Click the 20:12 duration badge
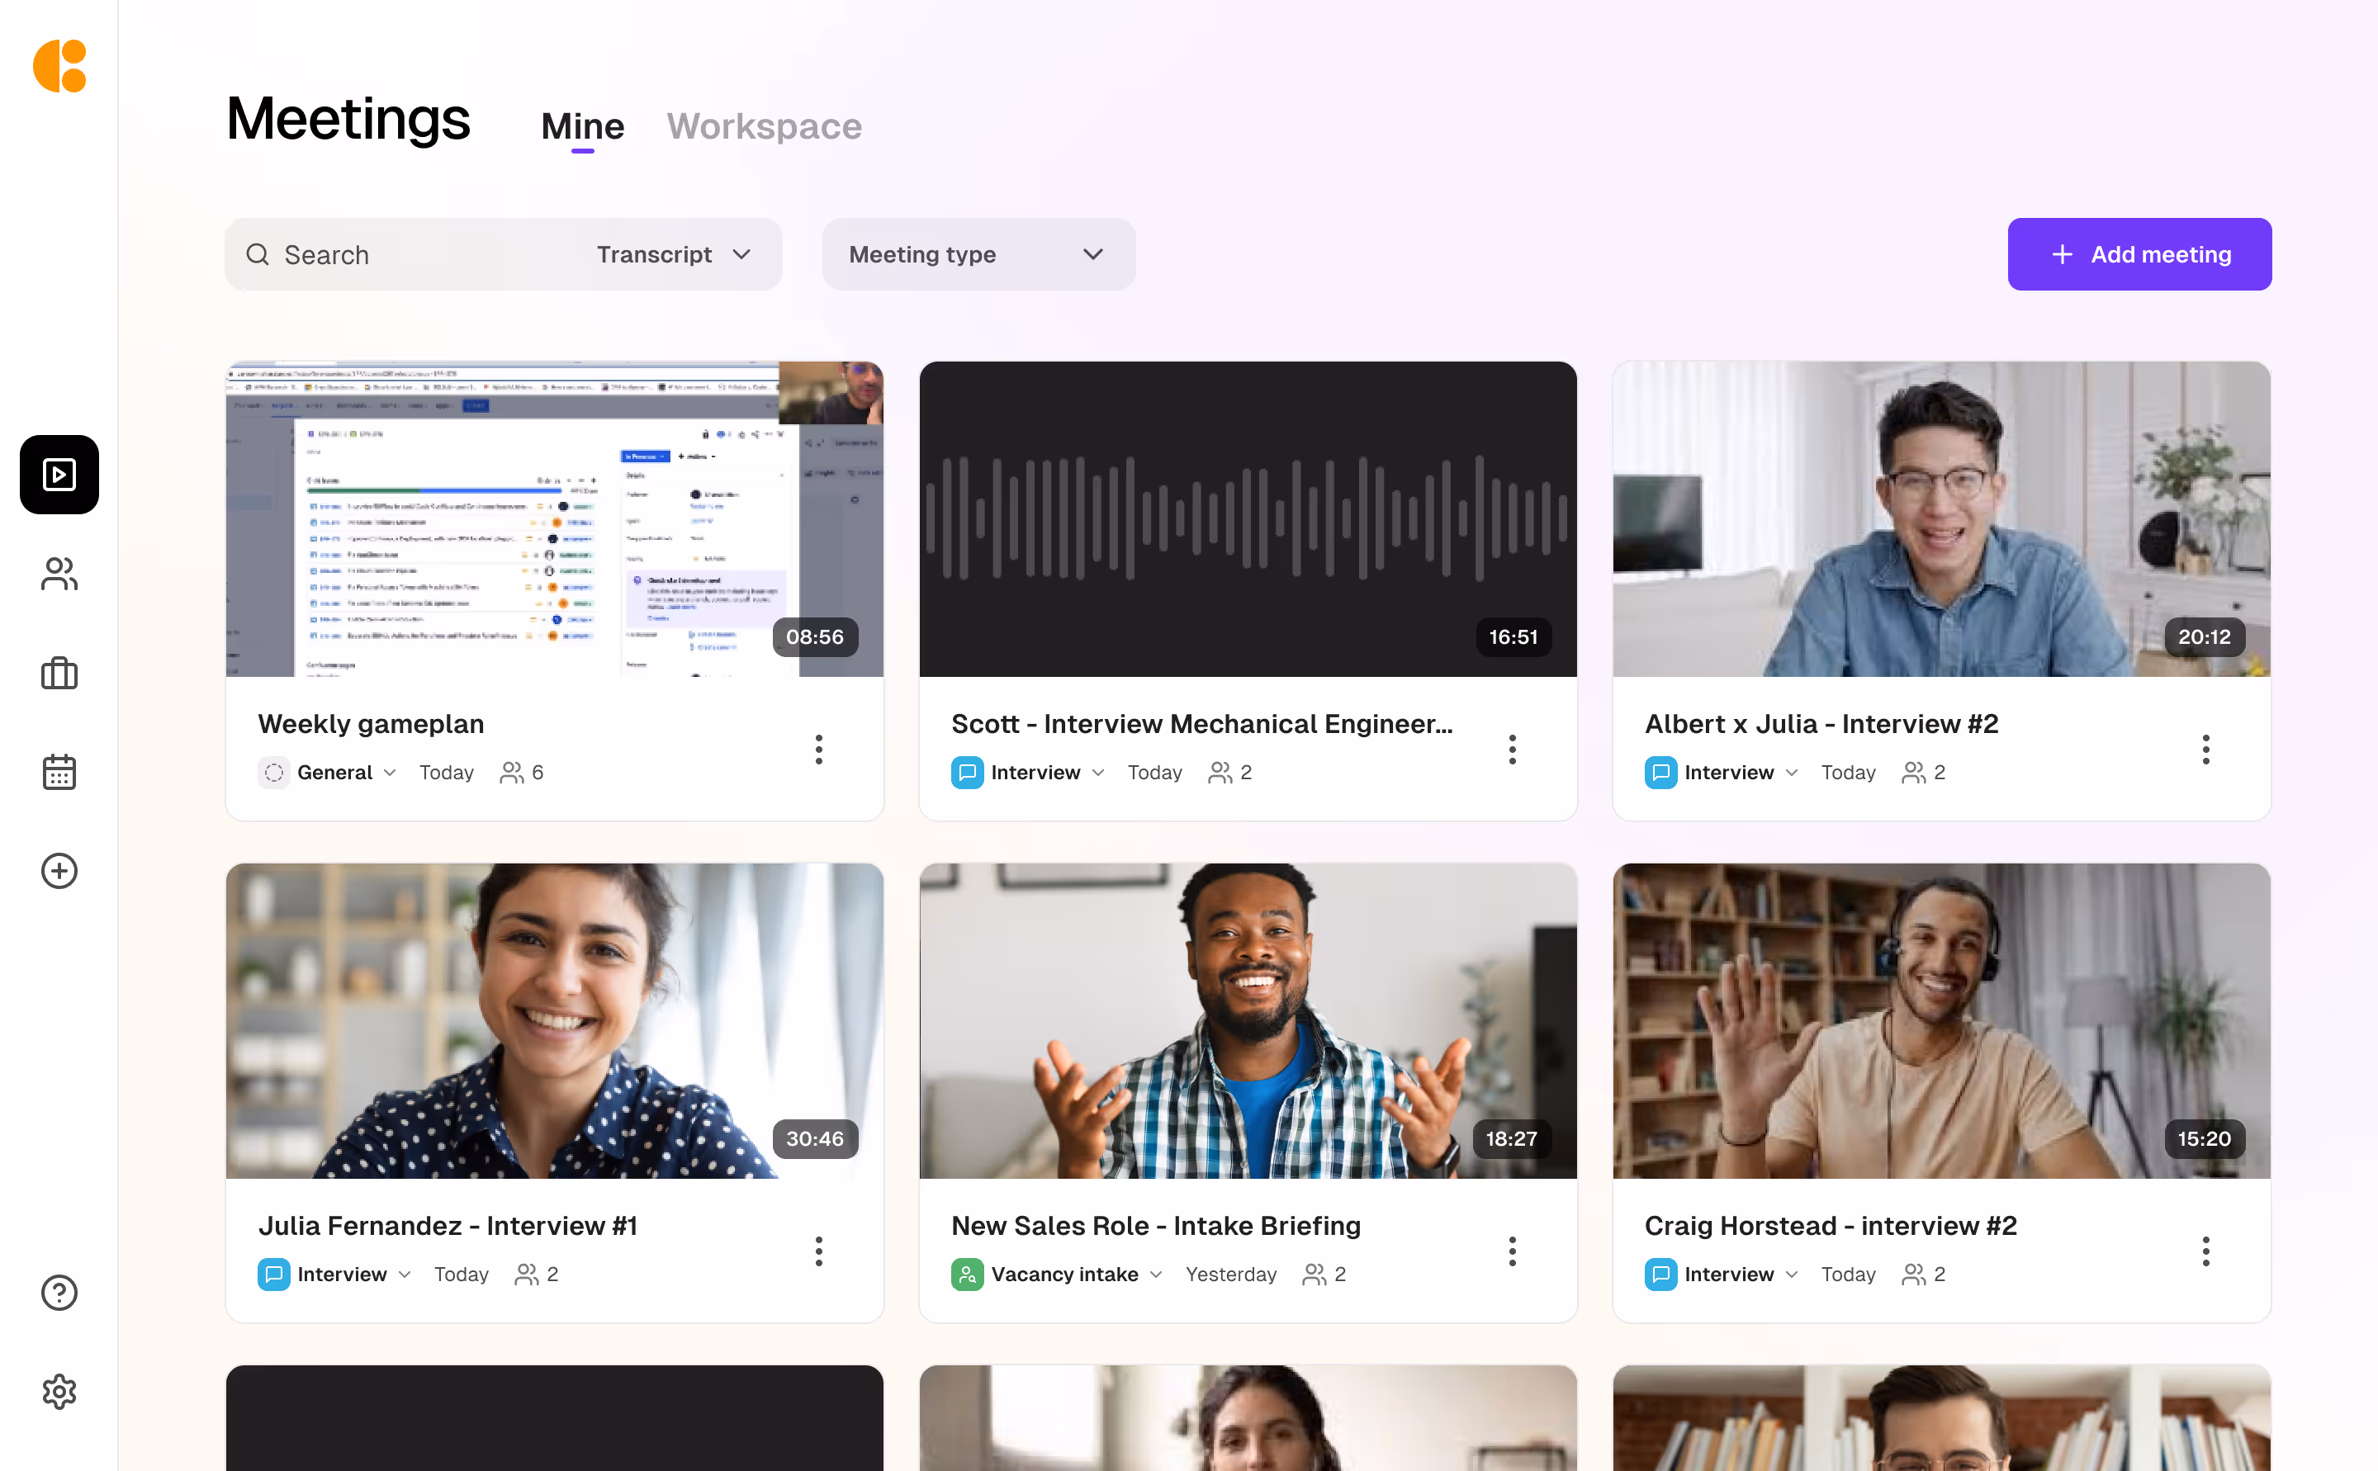 point(2205,637)
